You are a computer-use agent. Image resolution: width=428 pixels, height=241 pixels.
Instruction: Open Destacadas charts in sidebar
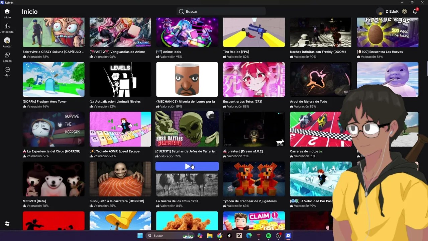(x=7, y=28)
